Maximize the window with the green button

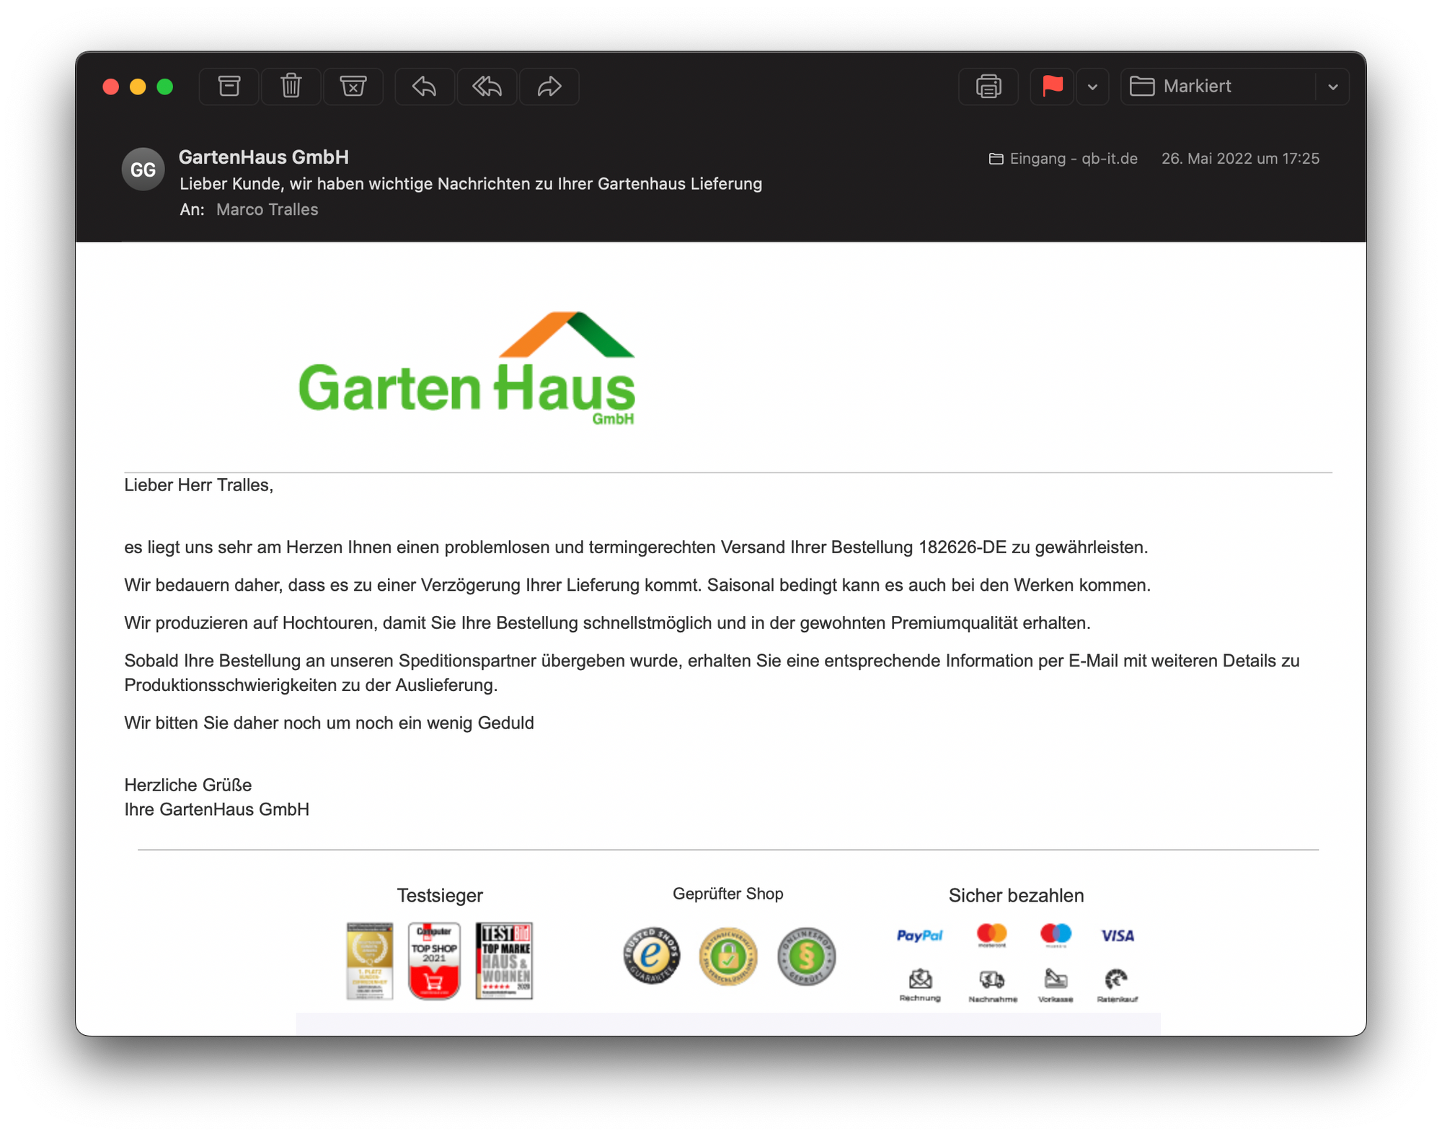[165, 87]
